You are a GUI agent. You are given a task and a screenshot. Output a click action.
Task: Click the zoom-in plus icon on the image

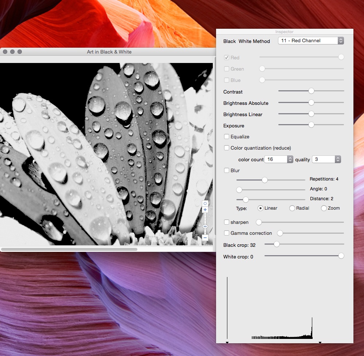[x=205, y=210]
